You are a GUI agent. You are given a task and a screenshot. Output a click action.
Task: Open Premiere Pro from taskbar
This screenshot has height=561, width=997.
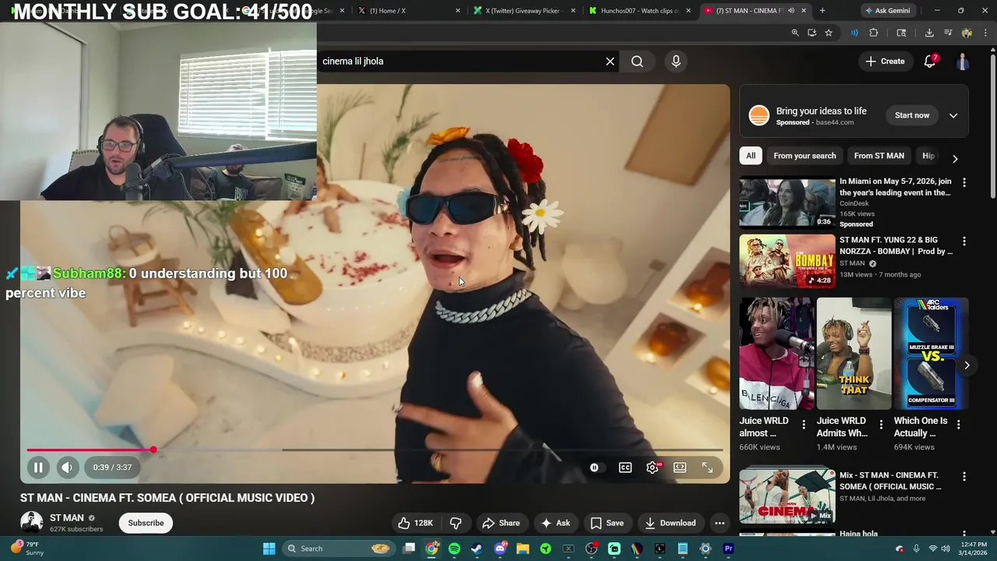[728, 549]
